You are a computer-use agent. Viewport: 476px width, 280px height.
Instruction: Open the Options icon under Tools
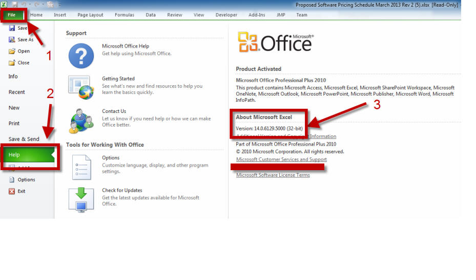(81, 167)
